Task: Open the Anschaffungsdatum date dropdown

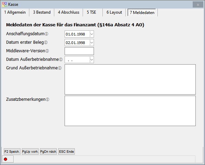Action: pyautogui.click(x=91, y=34)
